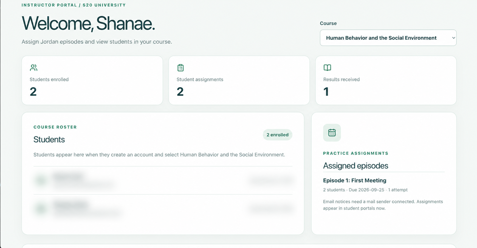Click the Results received label
The width and height of the screenshot is (477, 248).
coord(341,80)
